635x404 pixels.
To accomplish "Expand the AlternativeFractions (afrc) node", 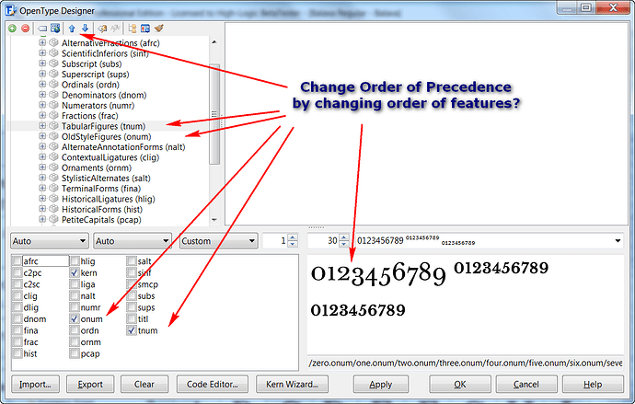I will point(42,42).
